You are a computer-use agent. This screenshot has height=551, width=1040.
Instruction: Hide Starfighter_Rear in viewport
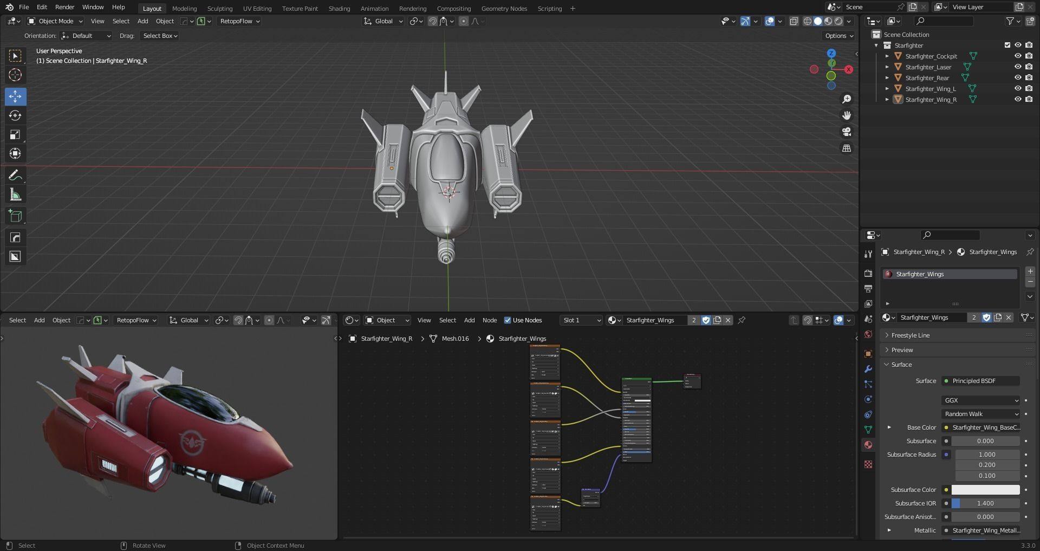point(1018,77)
